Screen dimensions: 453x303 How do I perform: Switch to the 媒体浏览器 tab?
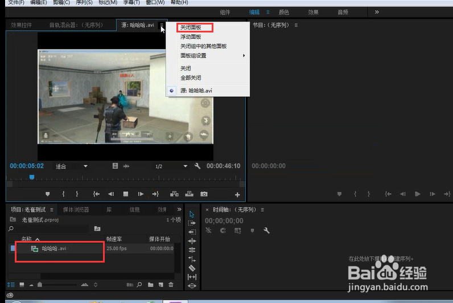[76, 210]
